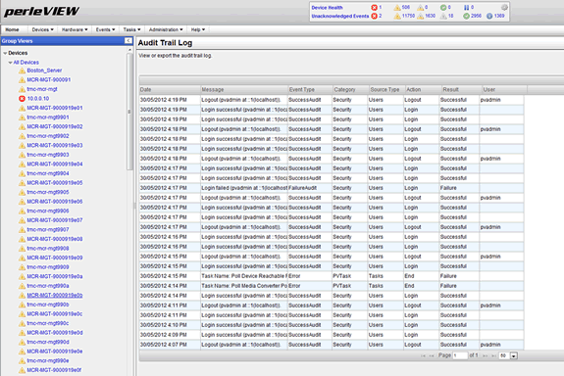
Task: Go to first page of audit log
Action: click(x=423, y=355)
